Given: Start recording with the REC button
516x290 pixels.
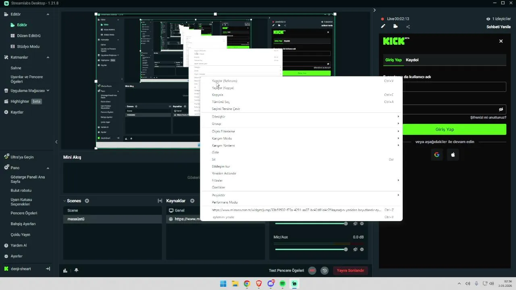Looking at the screenshot, I should (x=312, y=271).
